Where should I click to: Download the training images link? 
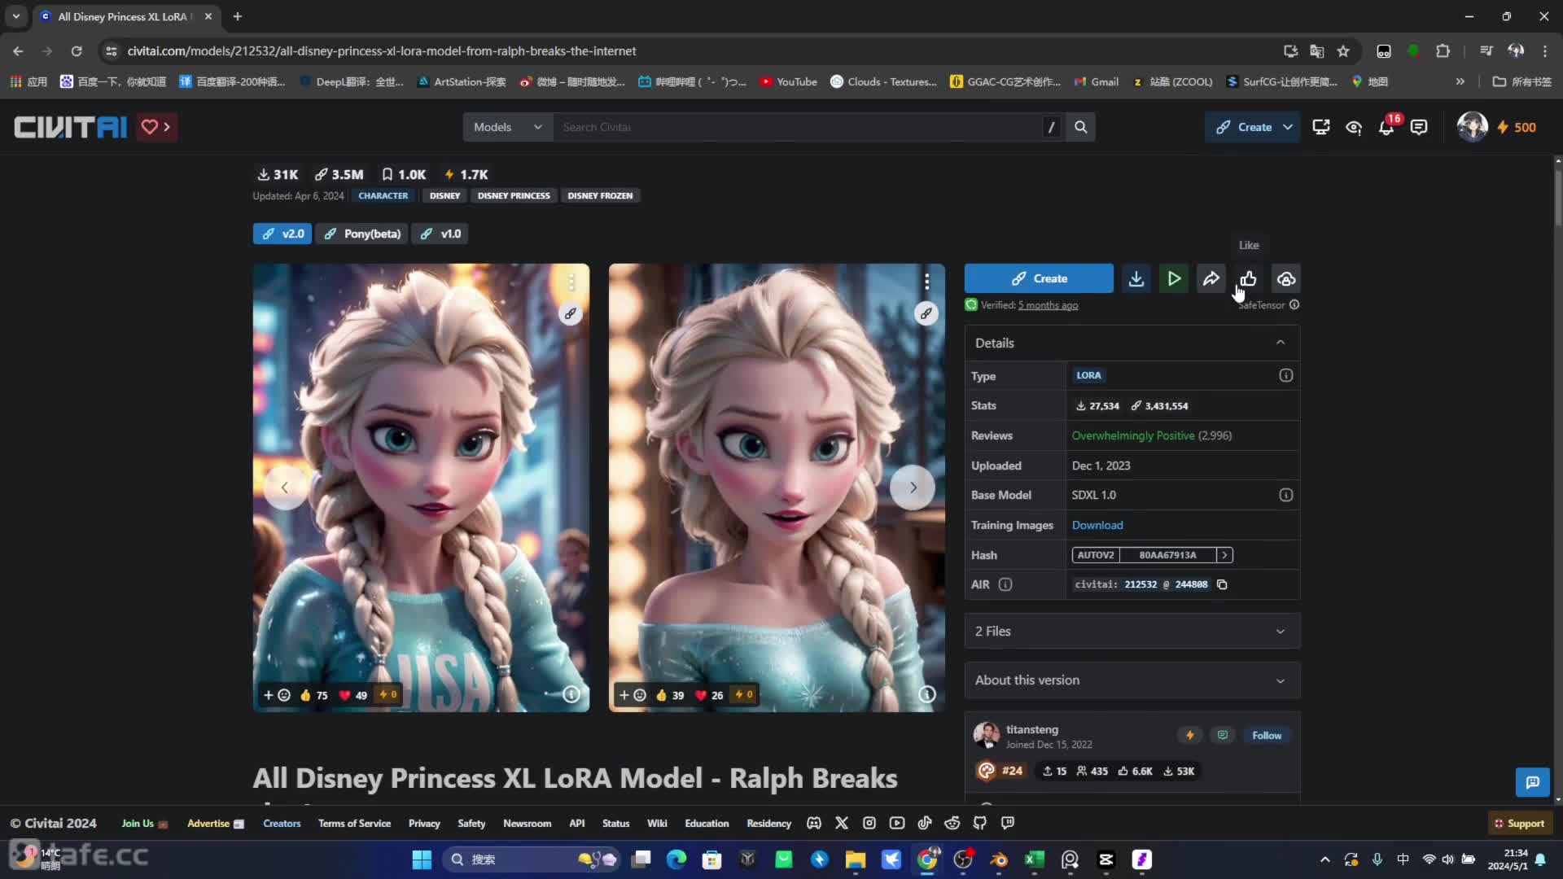pos(1097,525)
